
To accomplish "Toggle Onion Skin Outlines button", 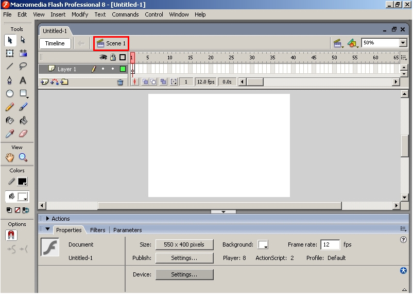I will 153,82.
